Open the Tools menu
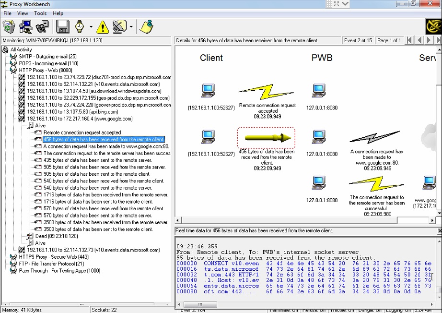This screenshot has height=313, width=442. 40,13
